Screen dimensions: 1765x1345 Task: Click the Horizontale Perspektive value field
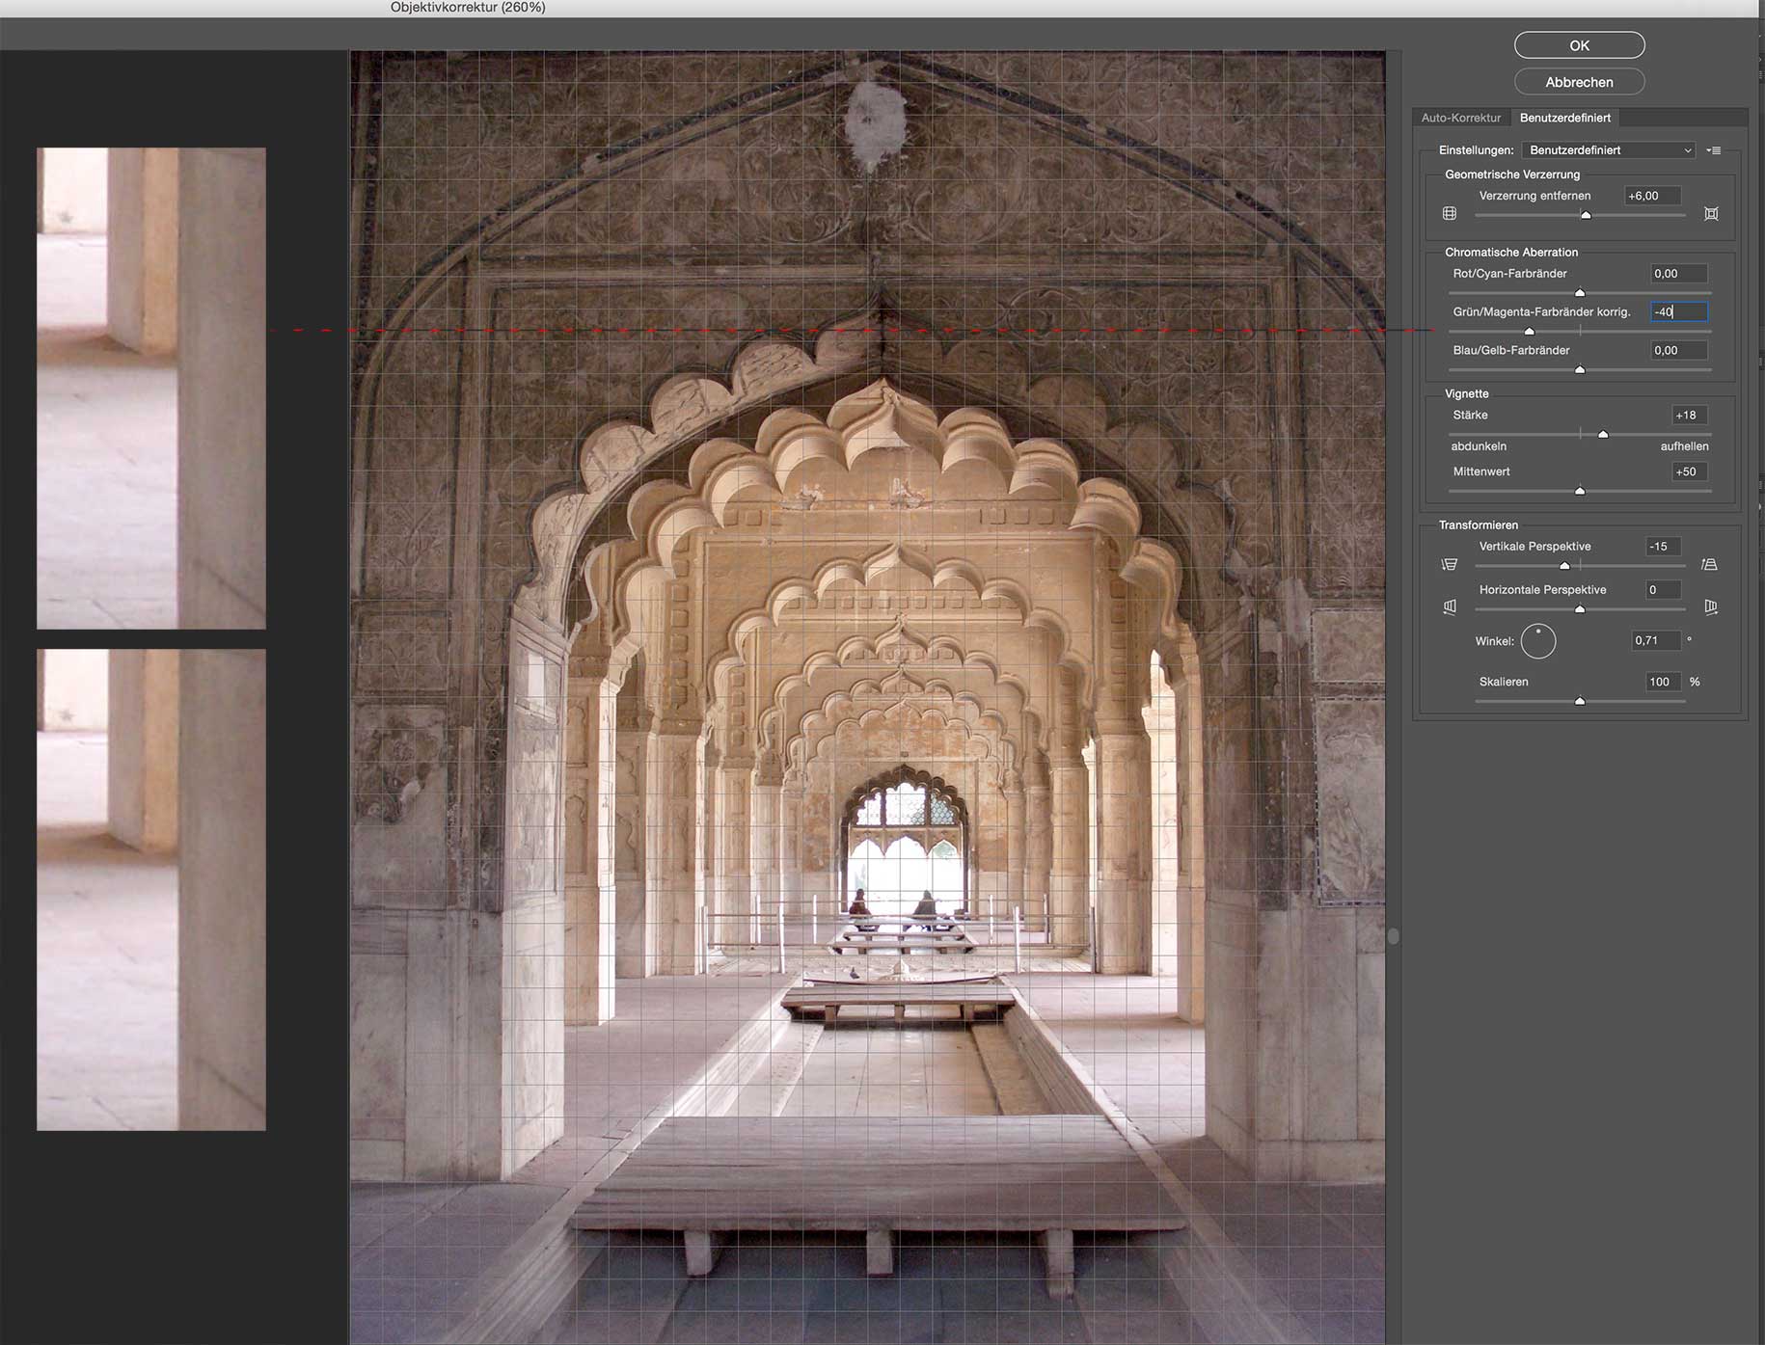[x=1663, y=589]
